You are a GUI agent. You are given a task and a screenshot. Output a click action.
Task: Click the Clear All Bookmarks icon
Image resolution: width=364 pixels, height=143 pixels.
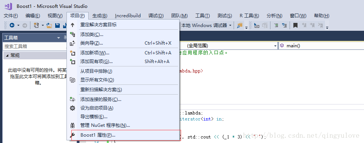click(320, 25)
